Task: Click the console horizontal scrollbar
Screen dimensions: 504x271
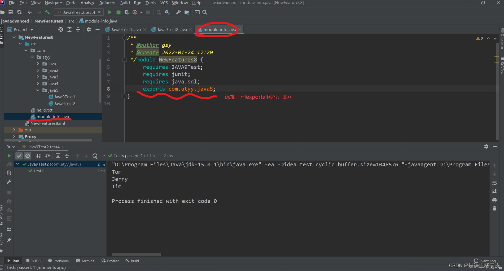Action: [x=136, y=255]
